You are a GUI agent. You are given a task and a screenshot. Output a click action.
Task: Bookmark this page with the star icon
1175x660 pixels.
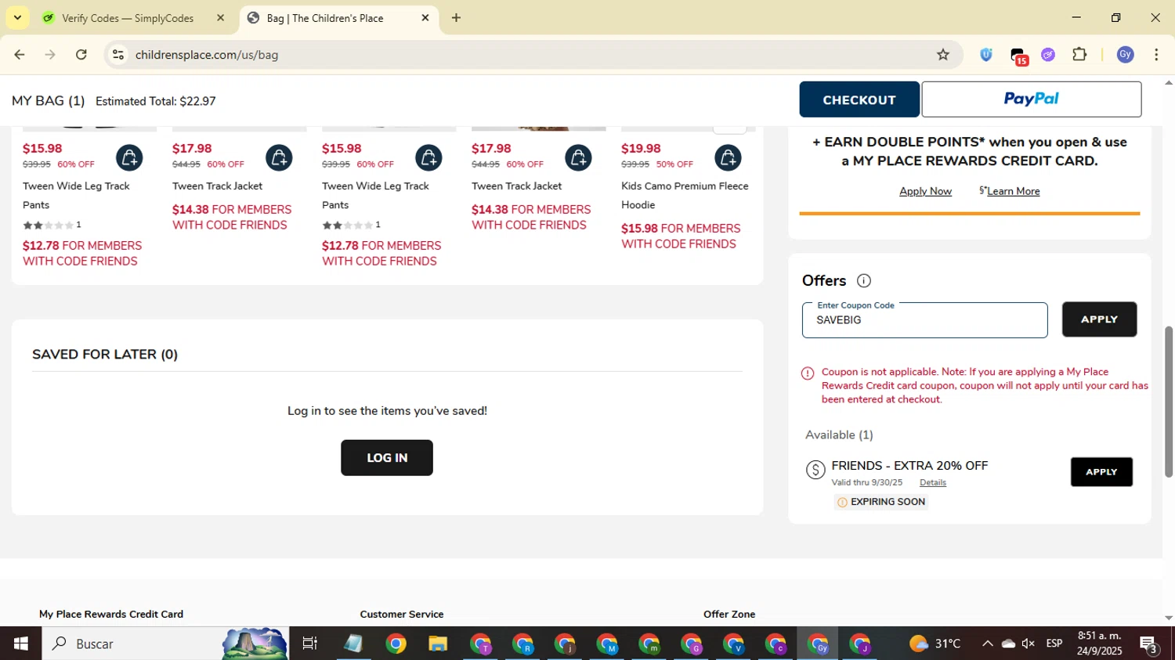[943, 55]
